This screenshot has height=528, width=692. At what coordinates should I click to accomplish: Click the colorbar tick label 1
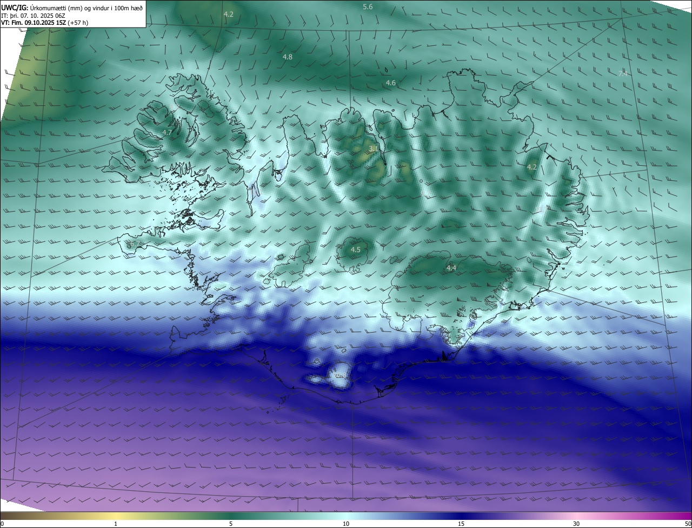point(116,524)
